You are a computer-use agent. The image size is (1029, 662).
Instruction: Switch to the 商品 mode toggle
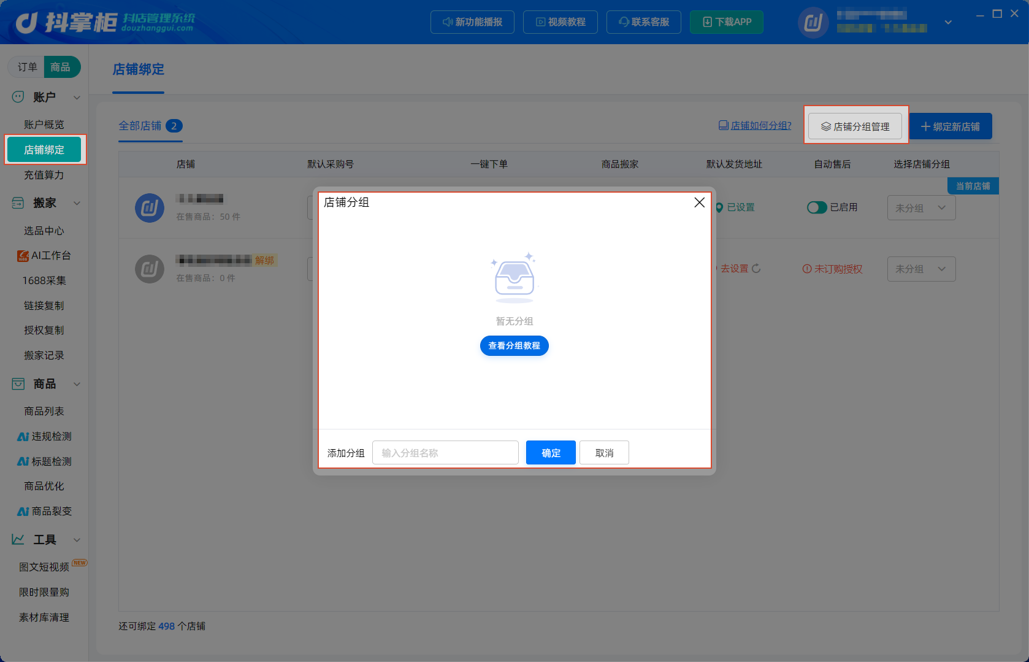(x=61, y=67)
